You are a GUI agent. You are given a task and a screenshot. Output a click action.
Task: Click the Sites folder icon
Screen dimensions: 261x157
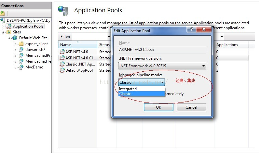(x=9, y=32)
